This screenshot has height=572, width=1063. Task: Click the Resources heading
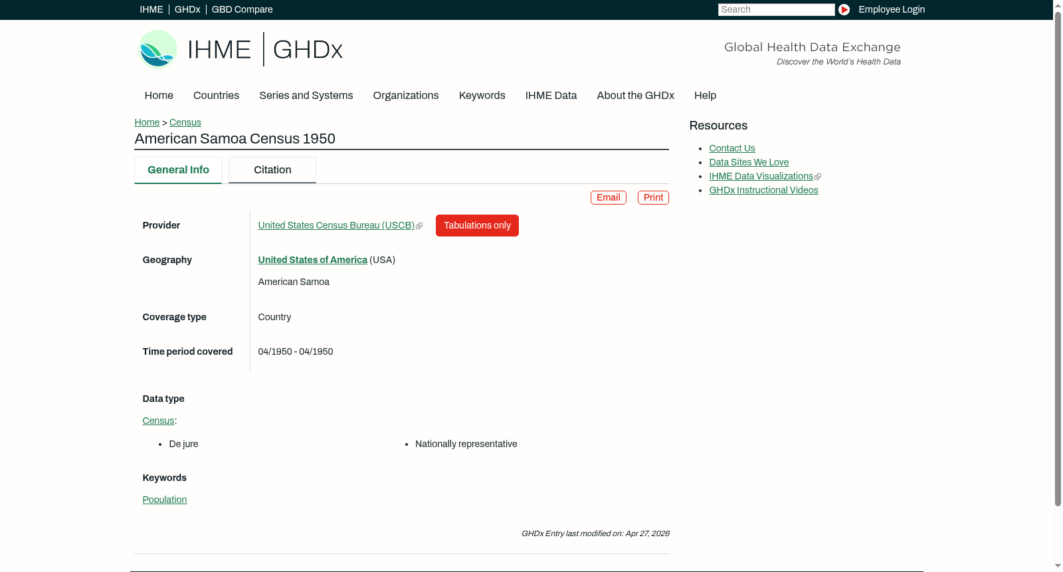[x=718, y=126]
